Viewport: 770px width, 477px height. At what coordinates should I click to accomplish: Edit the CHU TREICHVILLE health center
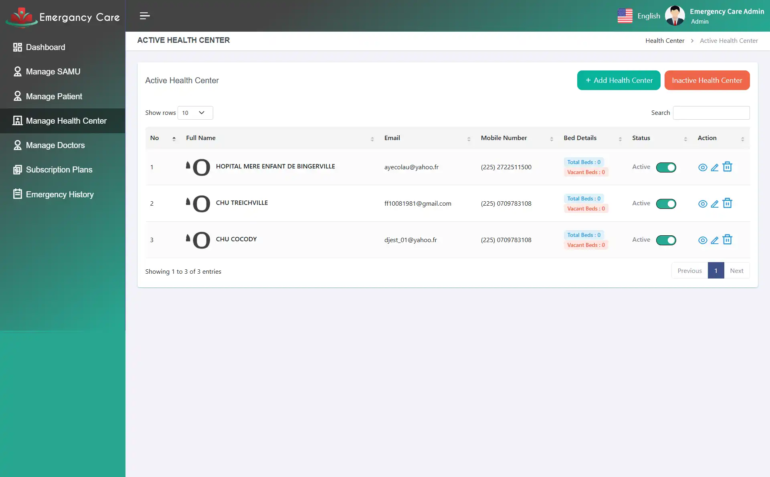pyautogui.click(x=715, y=203)
